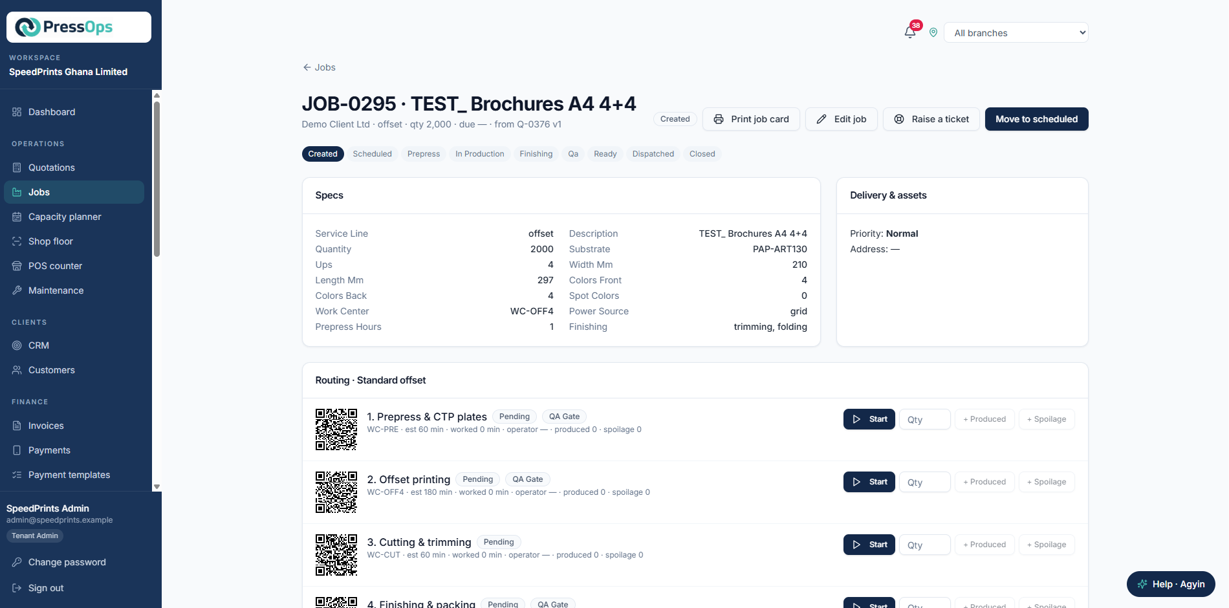
Task: Open the cutting & trimming QR code
Action: (x=336, y=555)
